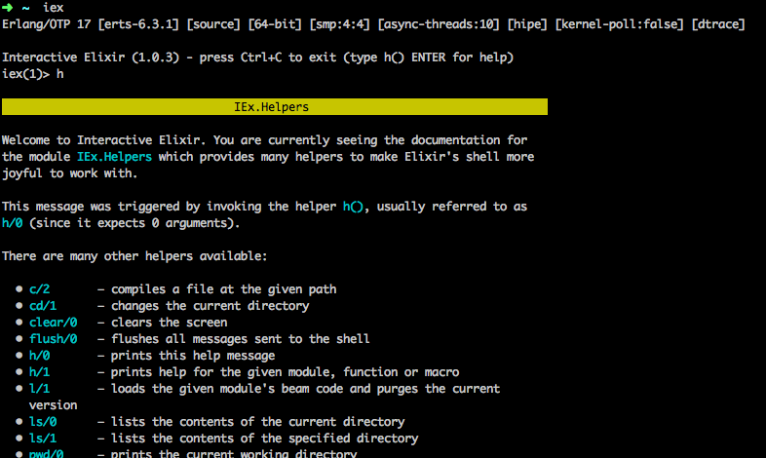Click the l/1 helper entry
The image size is (766, 458).
(x=40, y=389)
